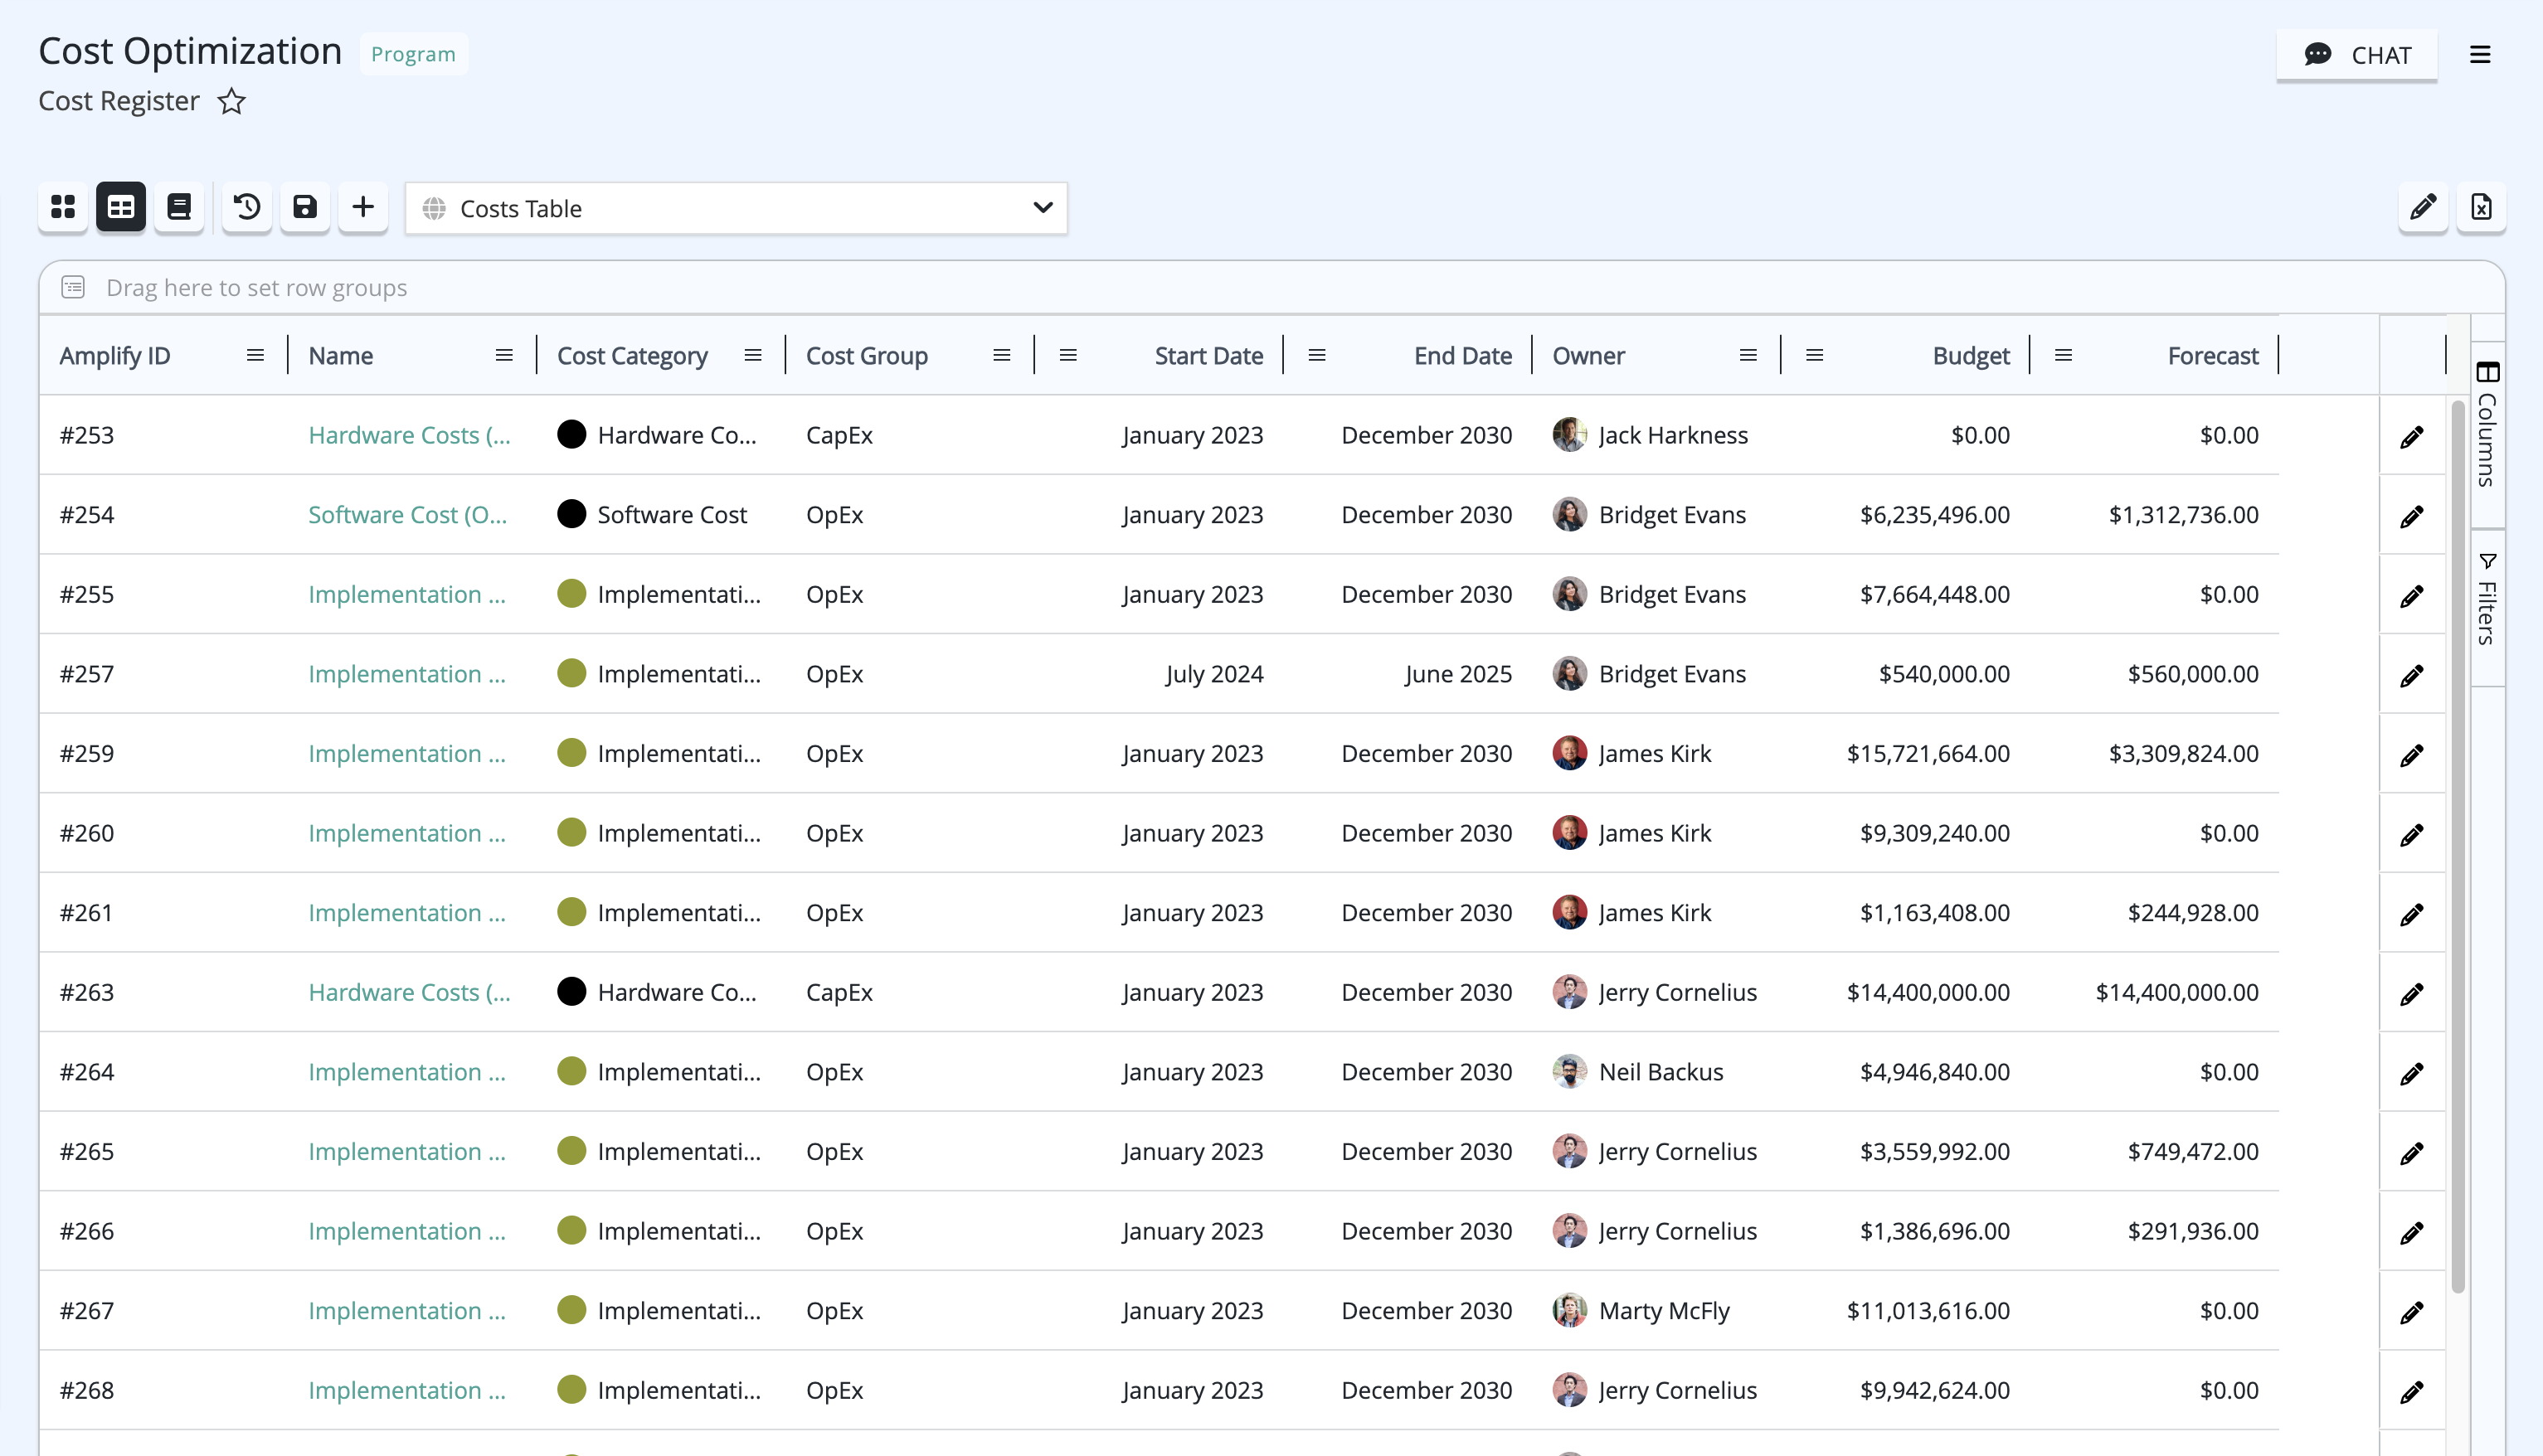Open End Date column menu
2543x1456 pixels.
pos(1317,355)
